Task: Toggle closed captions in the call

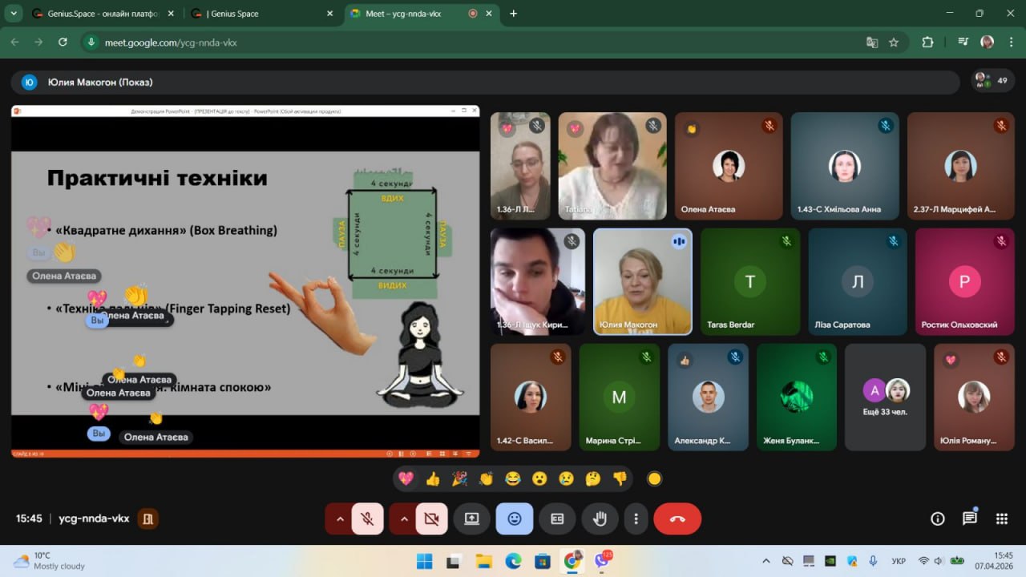Action: point(557,519)
